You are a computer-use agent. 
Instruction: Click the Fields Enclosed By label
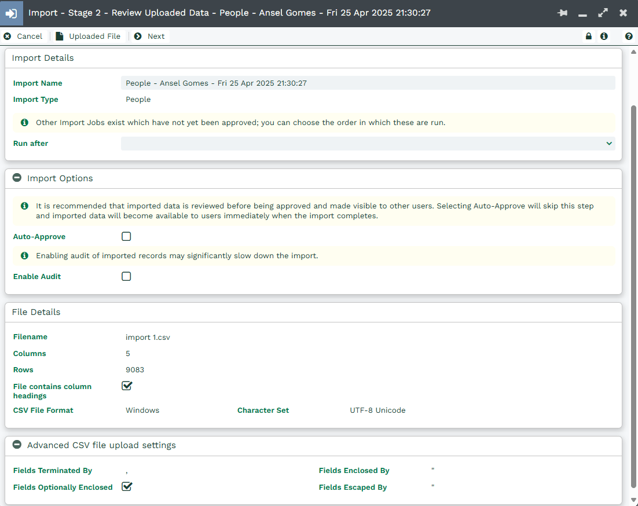[354, 470]
